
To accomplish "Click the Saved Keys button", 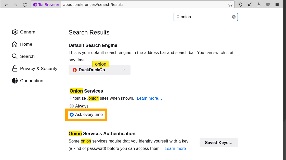I will pos(218,143).
